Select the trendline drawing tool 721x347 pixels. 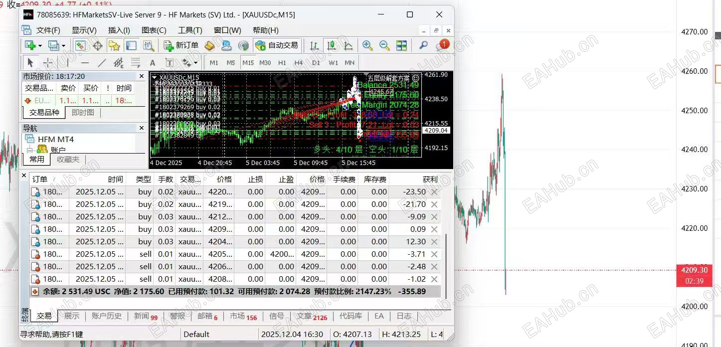coord(102,63)
